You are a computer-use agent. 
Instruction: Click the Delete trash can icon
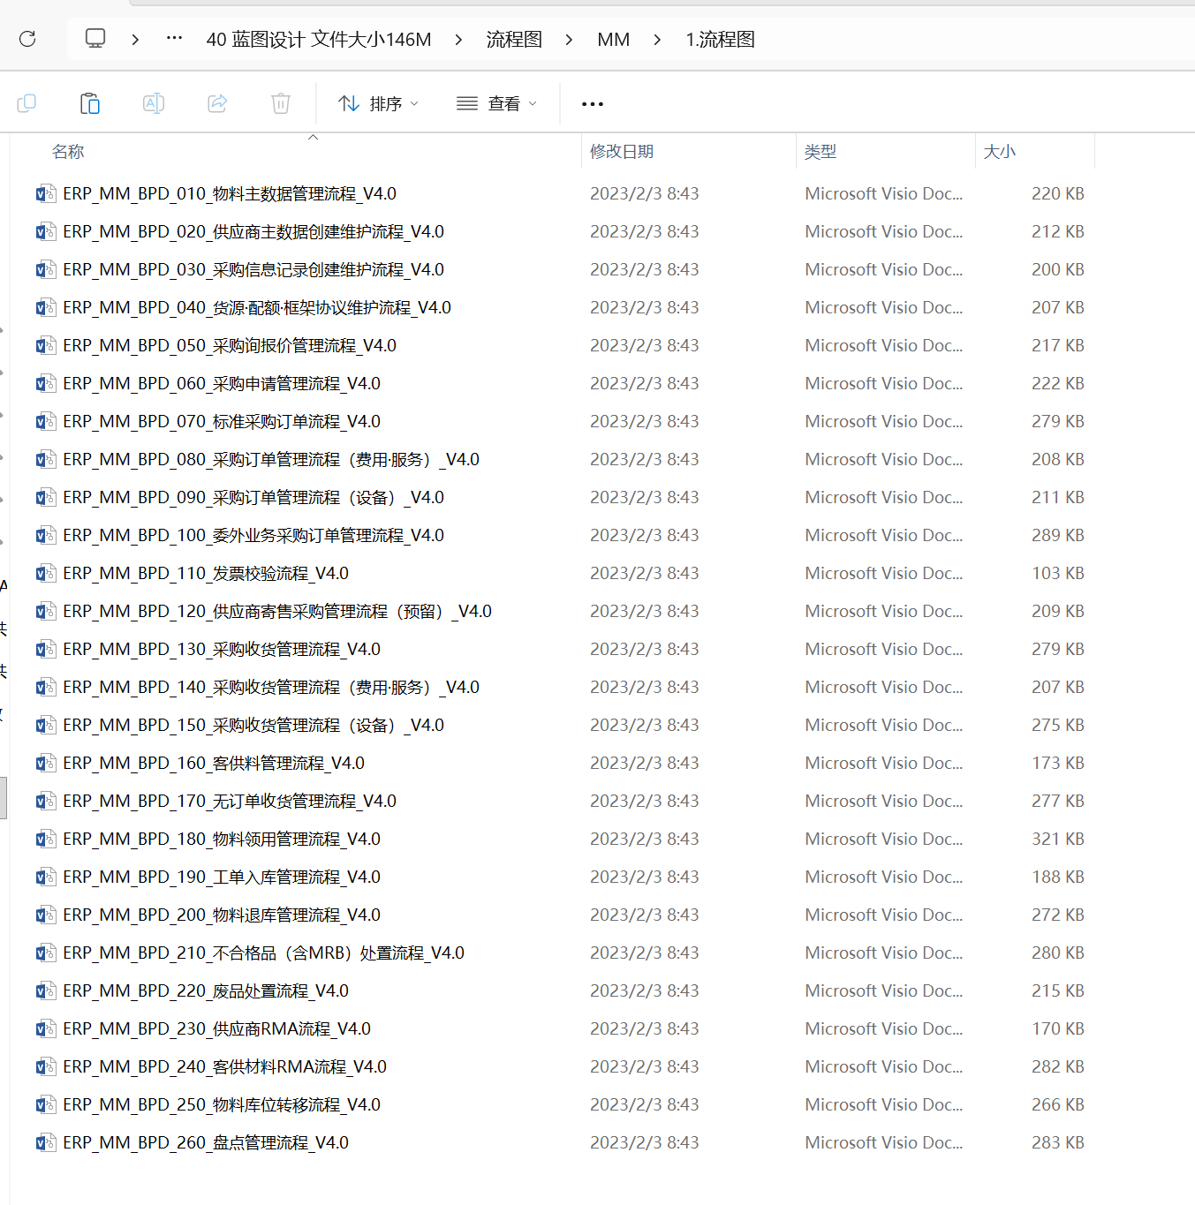click(281, 103)
